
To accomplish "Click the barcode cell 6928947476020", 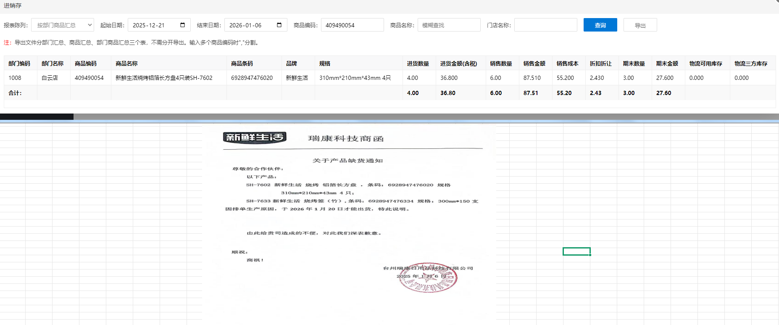I will click(x=252, y=78).
